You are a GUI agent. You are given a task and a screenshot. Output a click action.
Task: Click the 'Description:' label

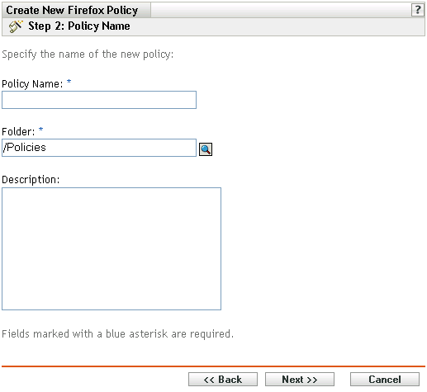point(31,180)
